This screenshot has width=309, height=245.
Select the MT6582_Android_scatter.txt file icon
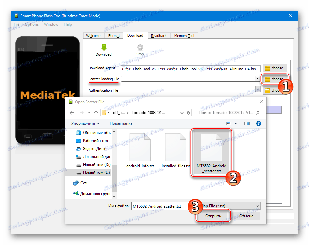(x=212, y=147)
